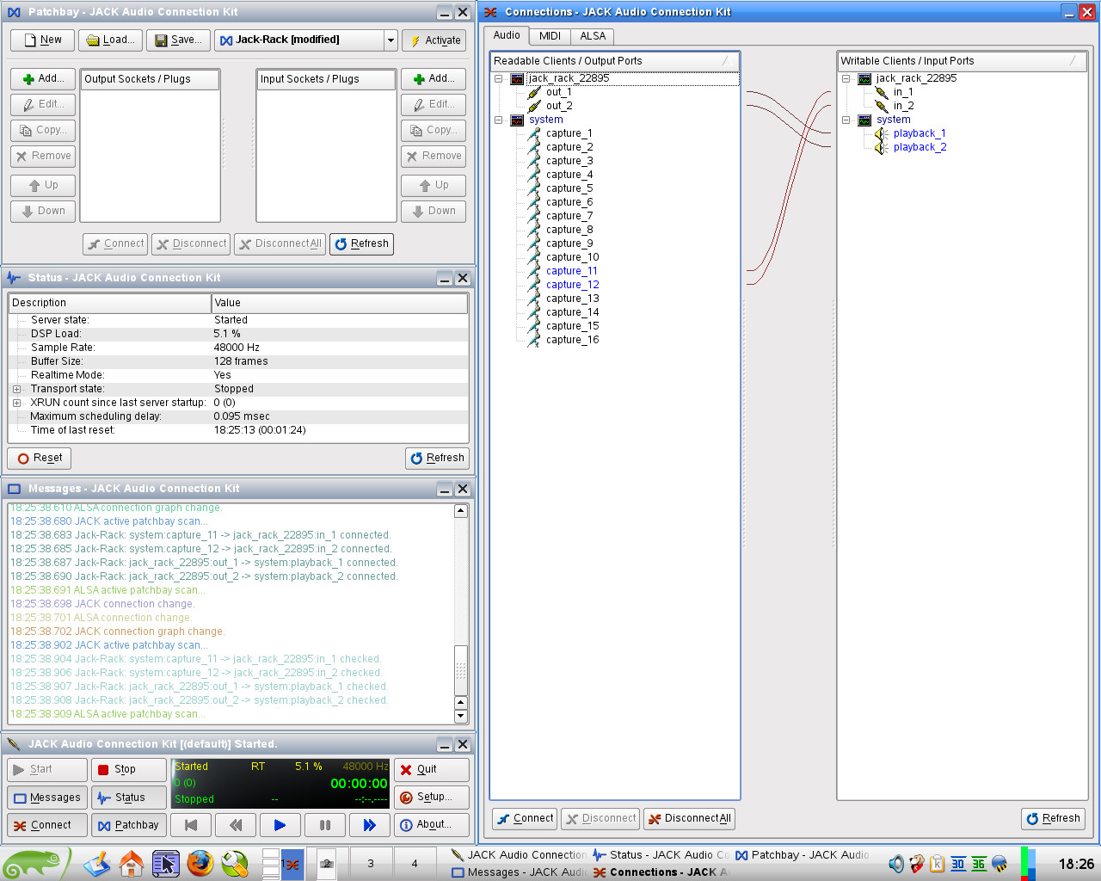This screenshot has width=1101, height=881.
Task: Open the Jack-Rack patchbay dropdown arrow
Action: click(x=391, y=40)
